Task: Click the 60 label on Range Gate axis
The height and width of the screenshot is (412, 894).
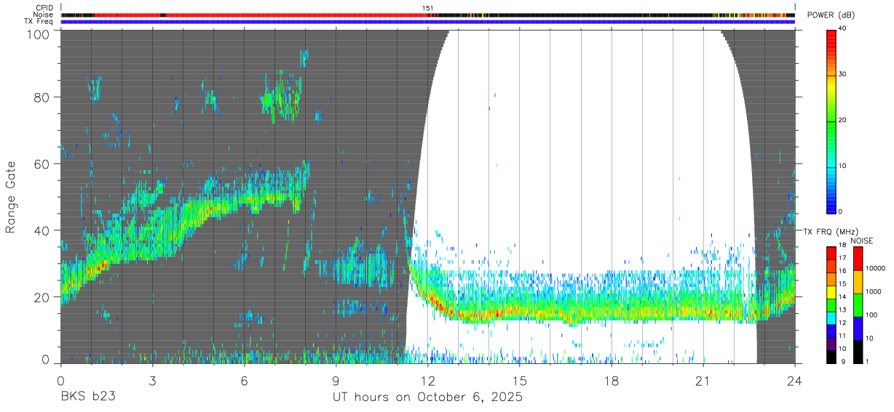Action: point(43,163)
